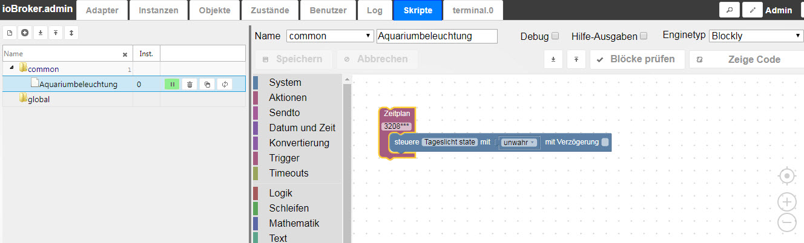
Task: Zoom in on the Blockly workspace
Action: click(x=786, y=202)
